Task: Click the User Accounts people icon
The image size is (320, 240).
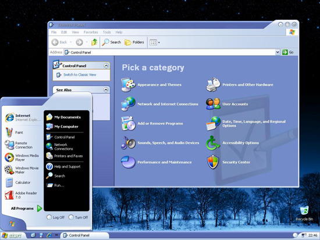Action: click(x=213, y=104)
